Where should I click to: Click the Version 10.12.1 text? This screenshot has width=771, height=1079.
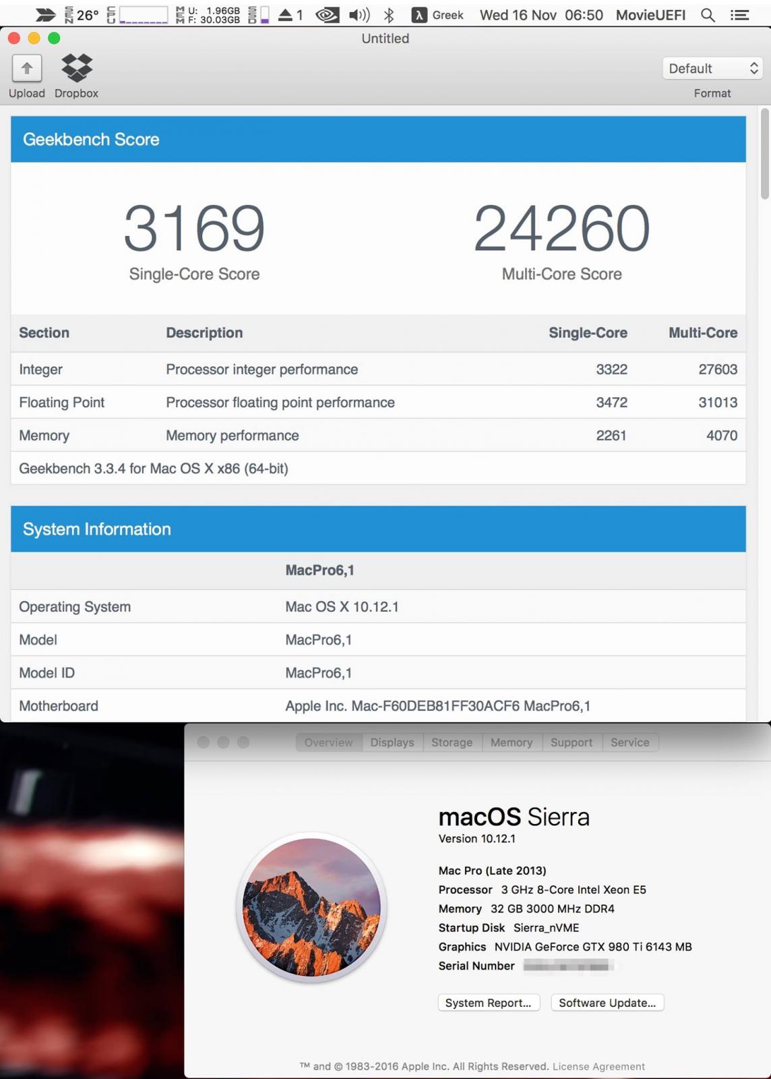(x=476, y=839)
